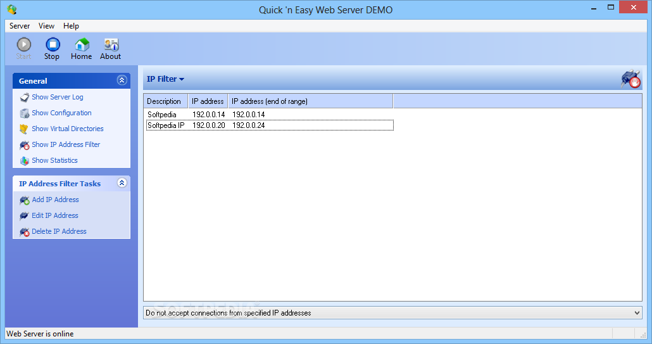Open Show Virtual Directories link
This screenshot has height=344, width=652.
pos(68,129)
